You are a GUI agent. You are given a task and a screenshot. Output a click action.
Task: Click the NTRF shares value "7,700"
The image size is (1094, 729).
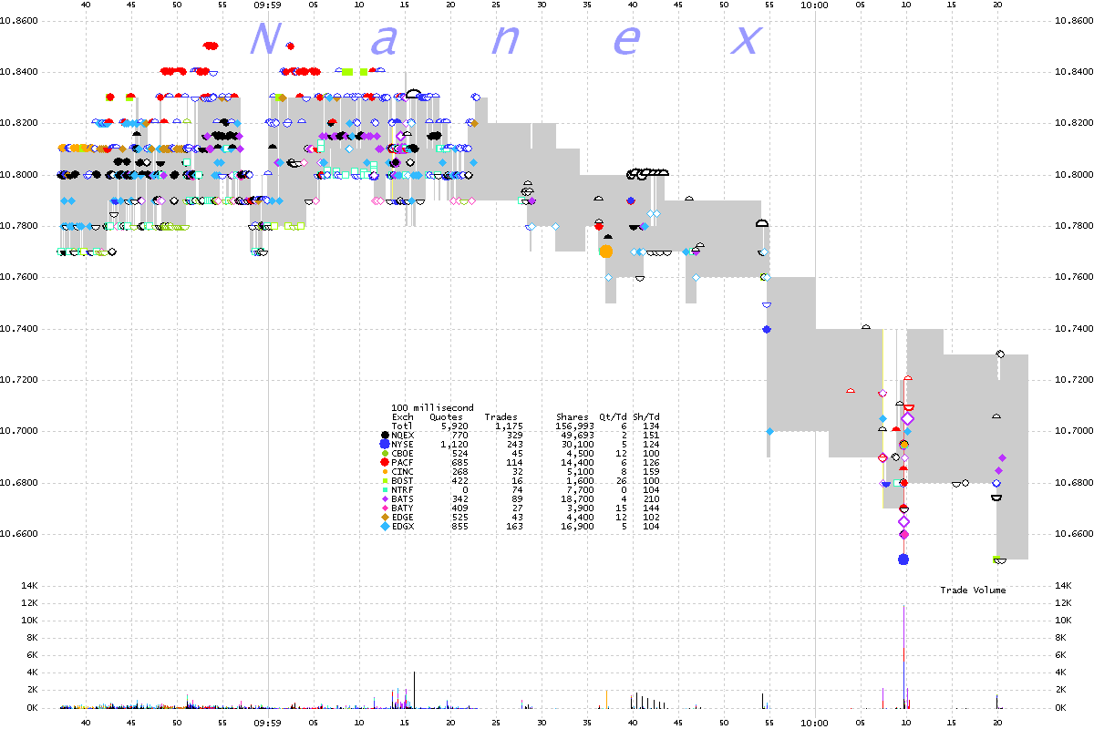(x=580, y=489)
